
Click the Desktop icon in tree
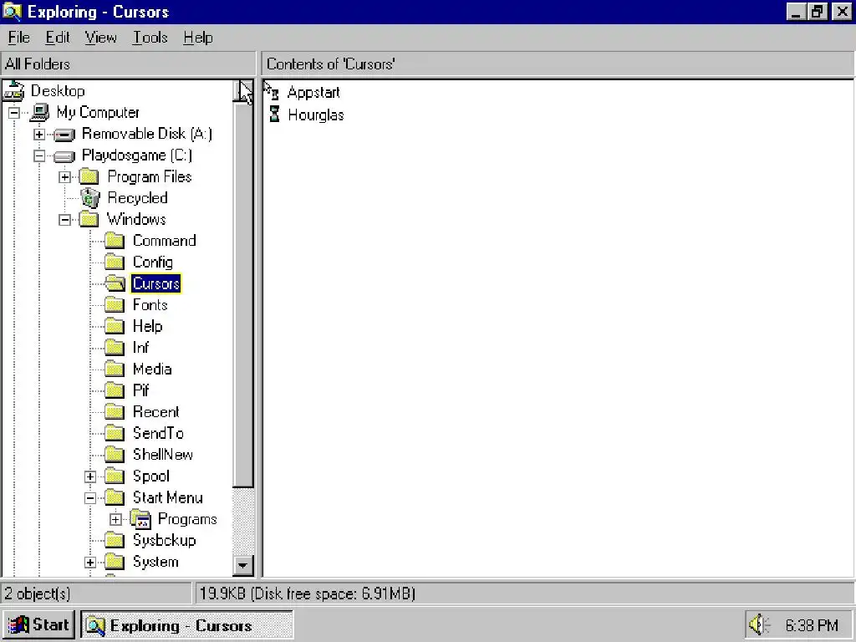pyautogui.click(x=13, y=90)
